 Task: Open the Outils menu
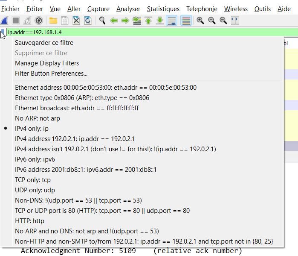(263, 9)
